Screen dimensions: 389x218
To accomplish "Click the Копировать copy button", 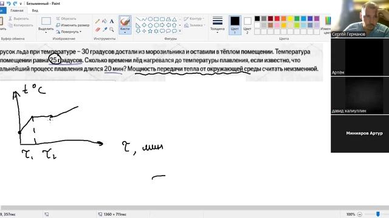I will tap(21, 25).
